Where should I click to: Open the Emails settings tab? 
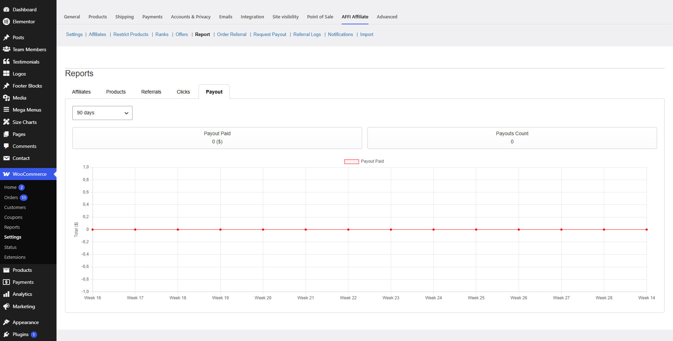pos(226,17)
